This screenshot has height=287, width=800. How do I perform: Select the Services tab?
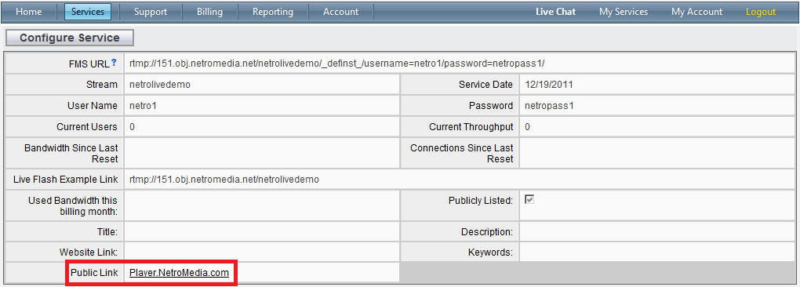88,12
